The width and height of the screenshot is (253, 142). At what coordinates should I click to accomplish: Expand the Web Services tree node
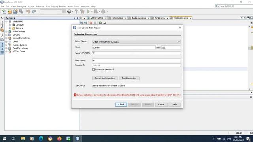(6, 32)
